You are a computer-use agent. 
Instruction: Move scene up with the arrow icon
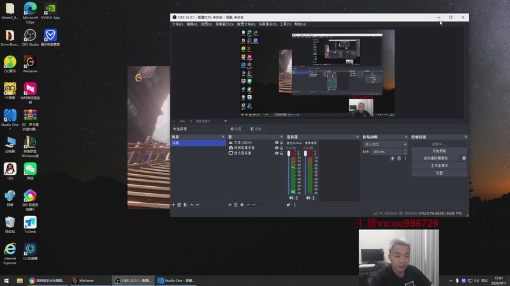point(192,205)
